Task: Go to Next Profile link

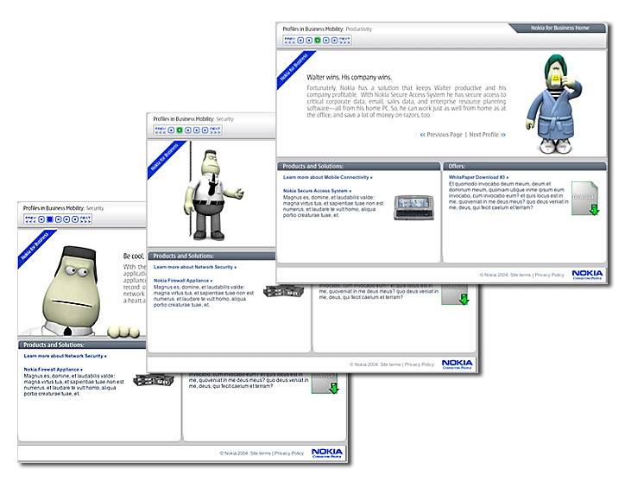Action: [488, 135]
